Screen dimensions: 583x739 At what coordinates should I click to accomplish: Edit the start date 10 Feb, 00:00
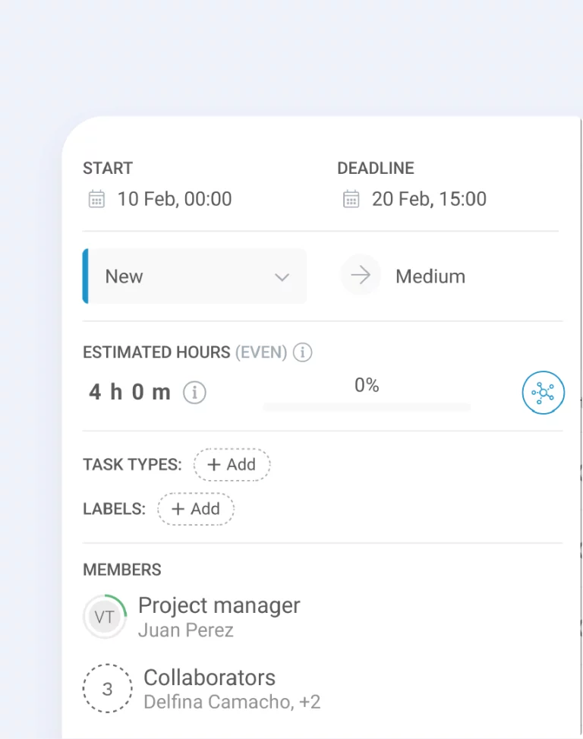pyautogui.click(x=175, y=199)
